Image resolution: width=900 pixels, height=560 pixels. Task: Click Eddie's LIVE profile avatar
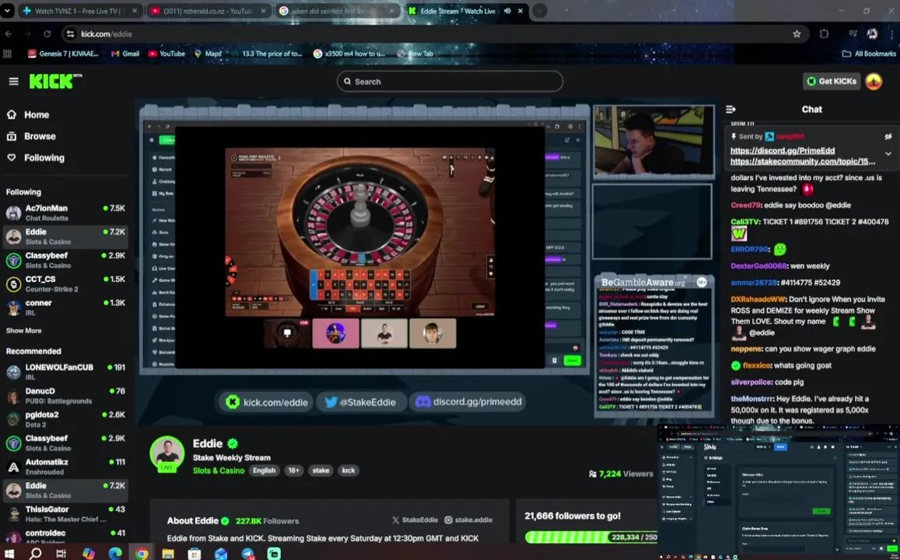pyautogui.click(x=167, y=453)
